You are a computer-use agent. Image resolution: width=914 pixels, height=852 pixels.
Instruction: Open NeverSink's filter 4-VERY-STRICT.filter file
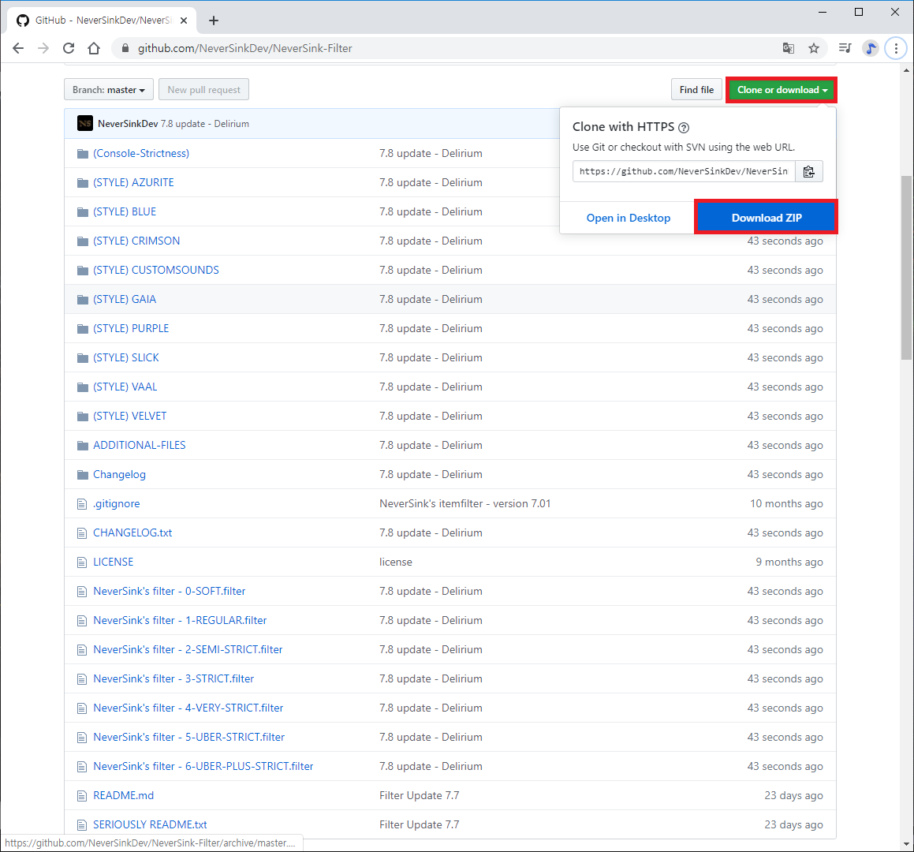188,708
